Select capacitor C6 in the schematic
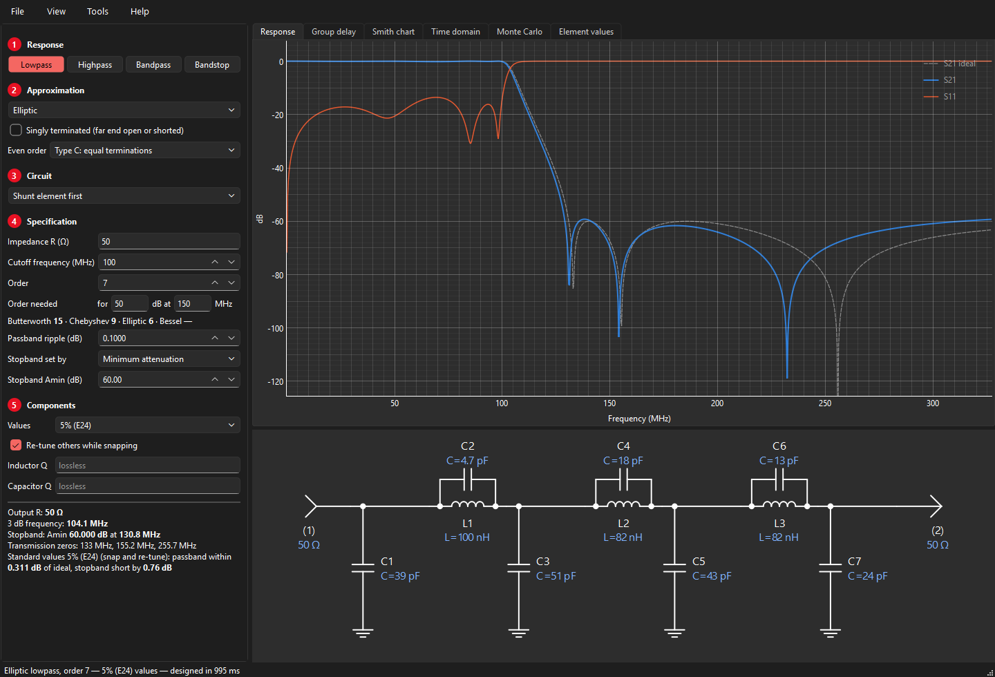The height and width of the screenshot is (677, 995). pyautogui.click(x=779, y=479)
